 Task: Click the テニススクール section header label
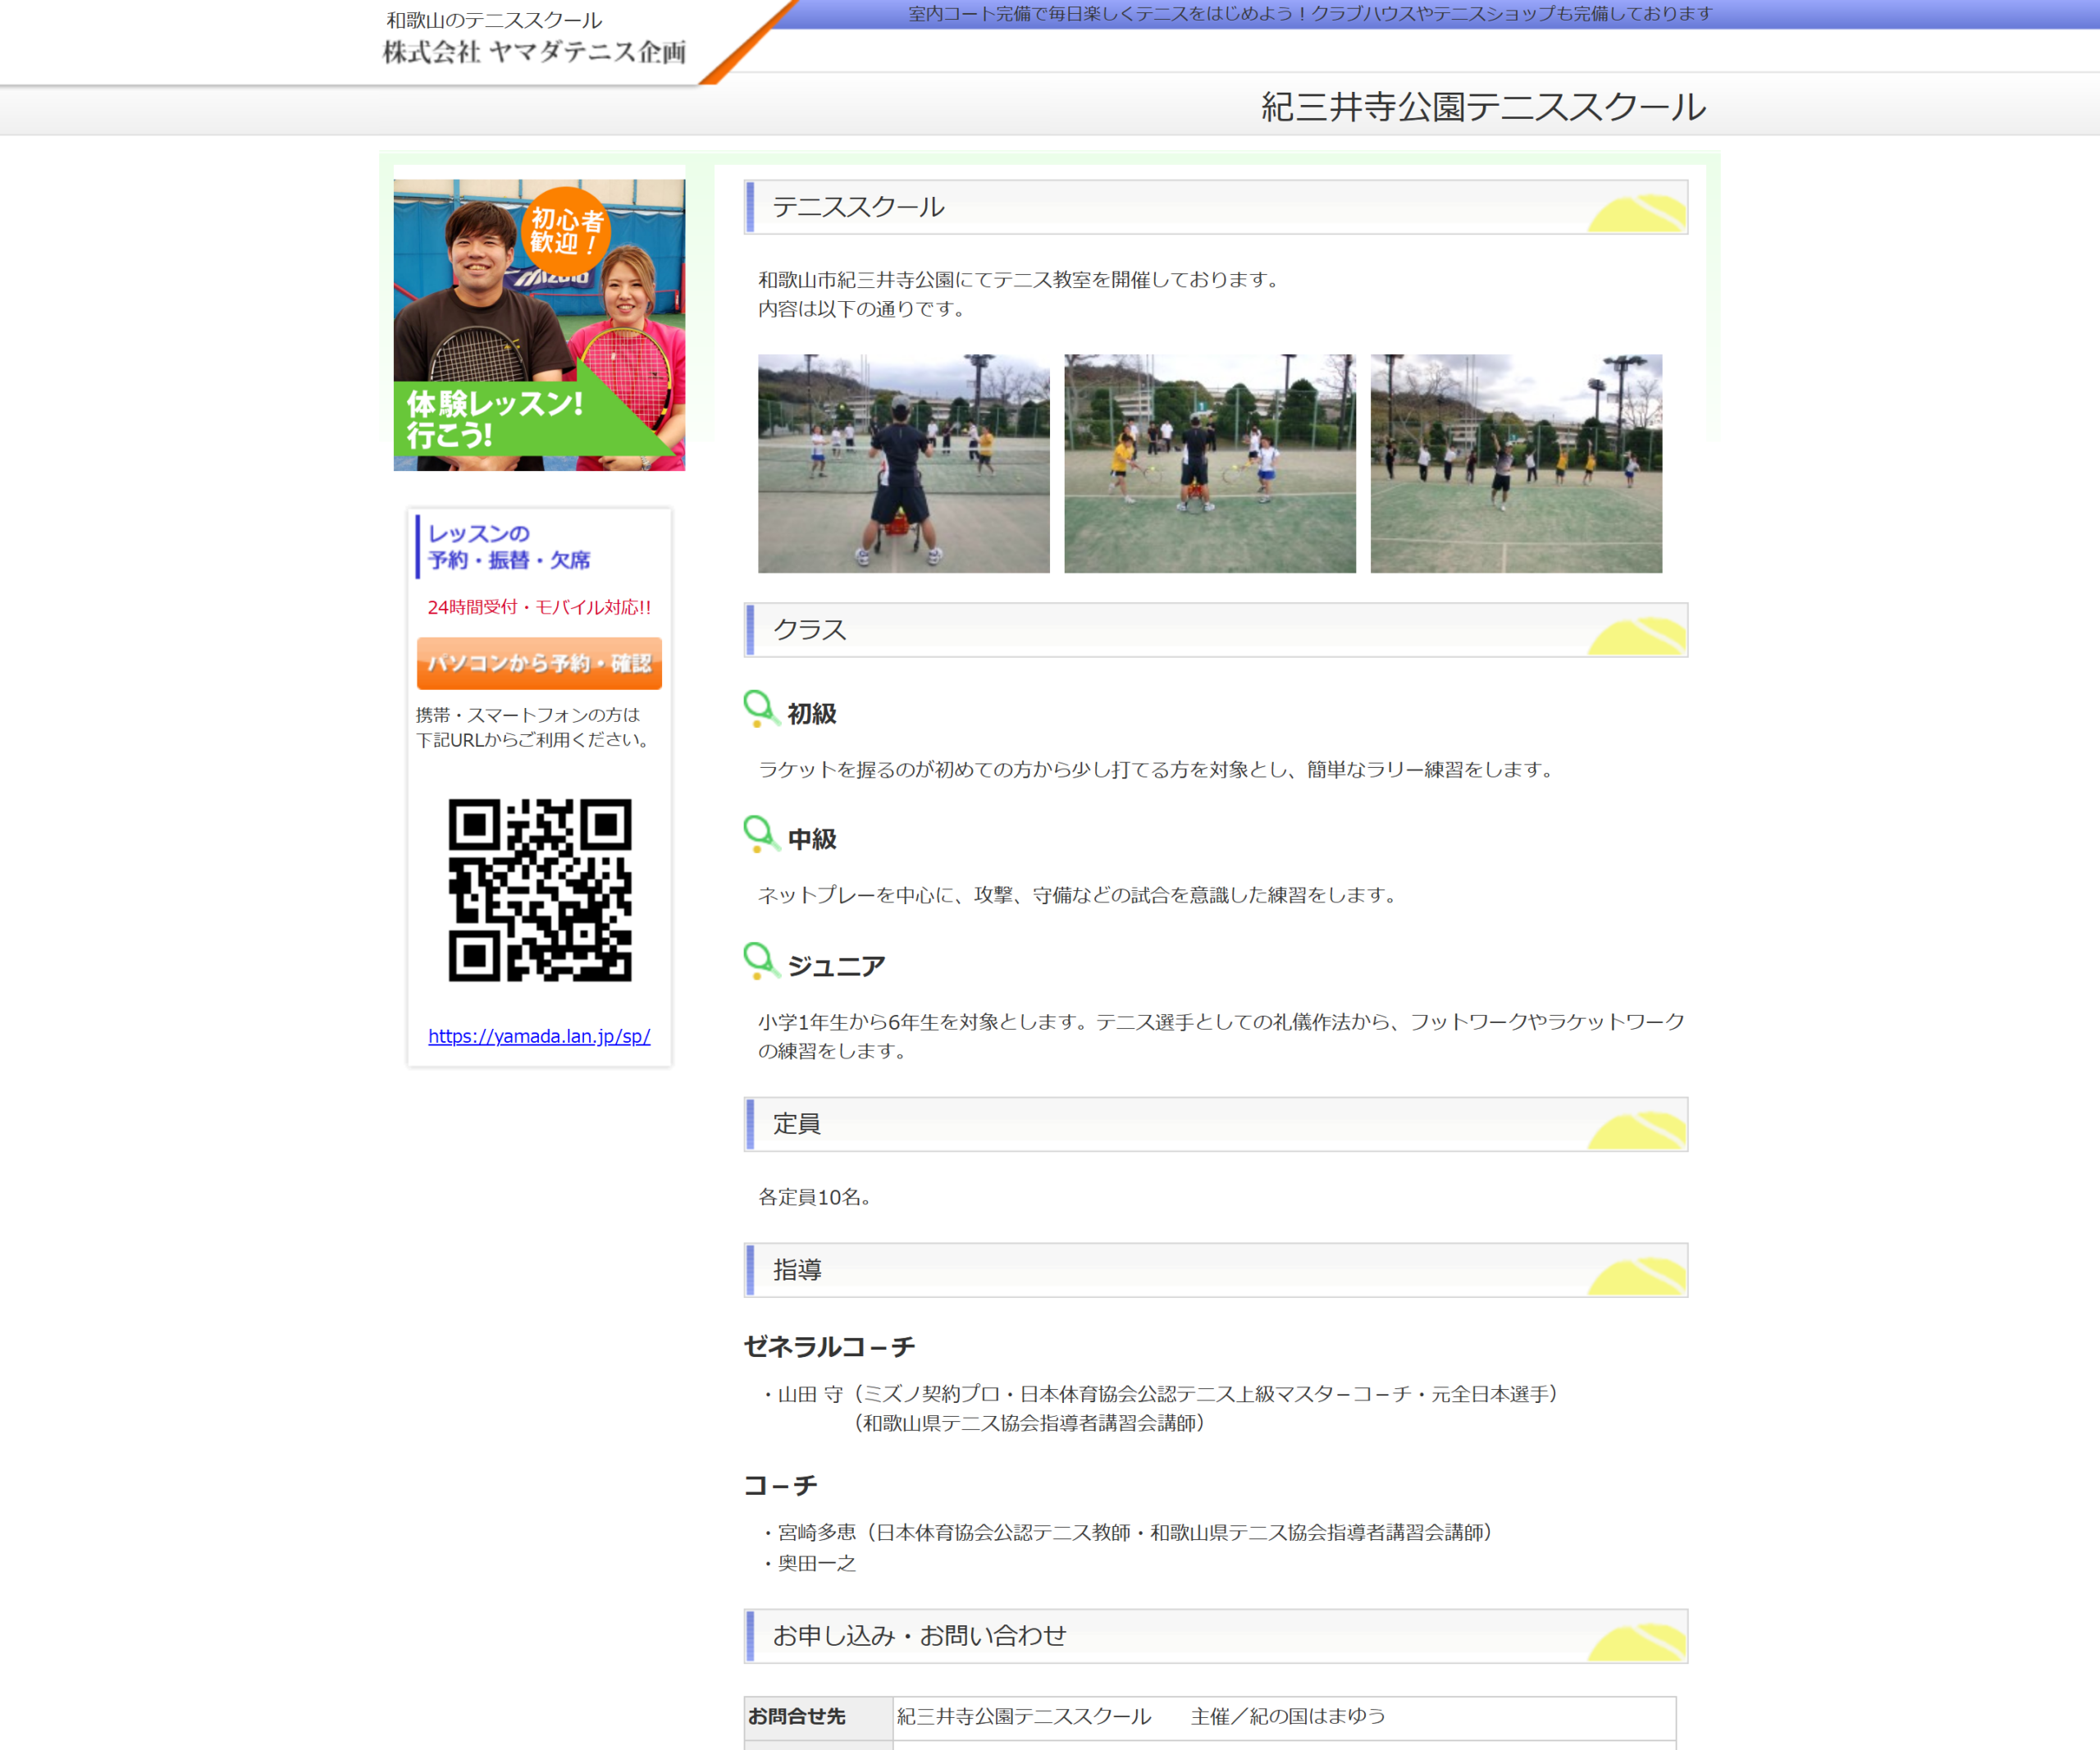point(858,206)
